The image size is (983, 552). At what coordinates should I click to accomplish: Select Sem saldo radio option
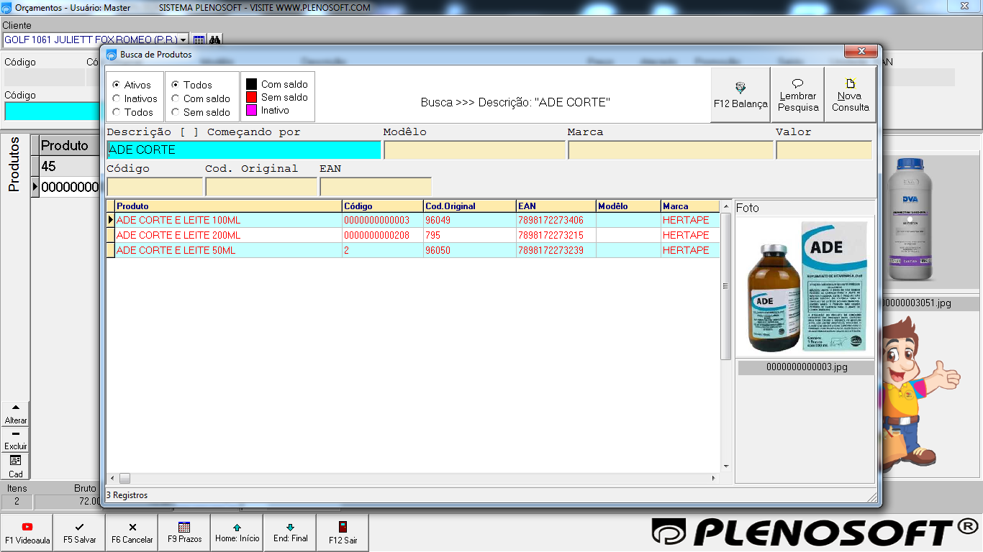pyautogui.click(x=175, y=112)
